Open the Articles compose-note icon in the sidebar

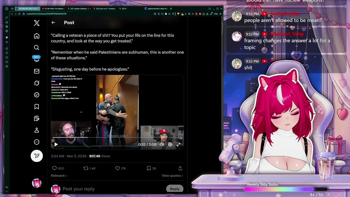(37, 118)
